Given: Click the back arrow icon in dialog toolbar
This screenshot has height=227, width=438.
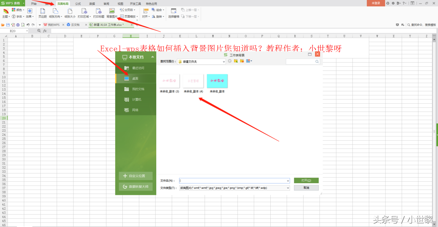Looking at the screenshot, I should (x=230, y=61).
